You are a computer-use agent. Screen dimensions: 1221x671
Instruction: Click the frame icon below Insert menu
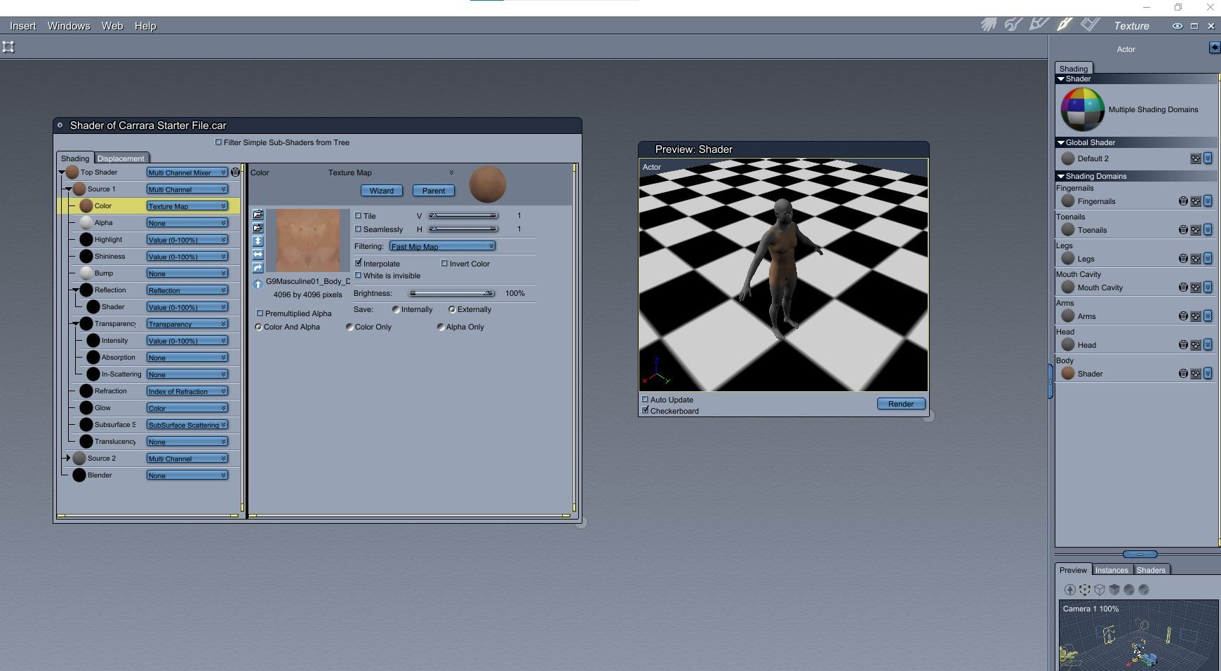click(8, 47)
